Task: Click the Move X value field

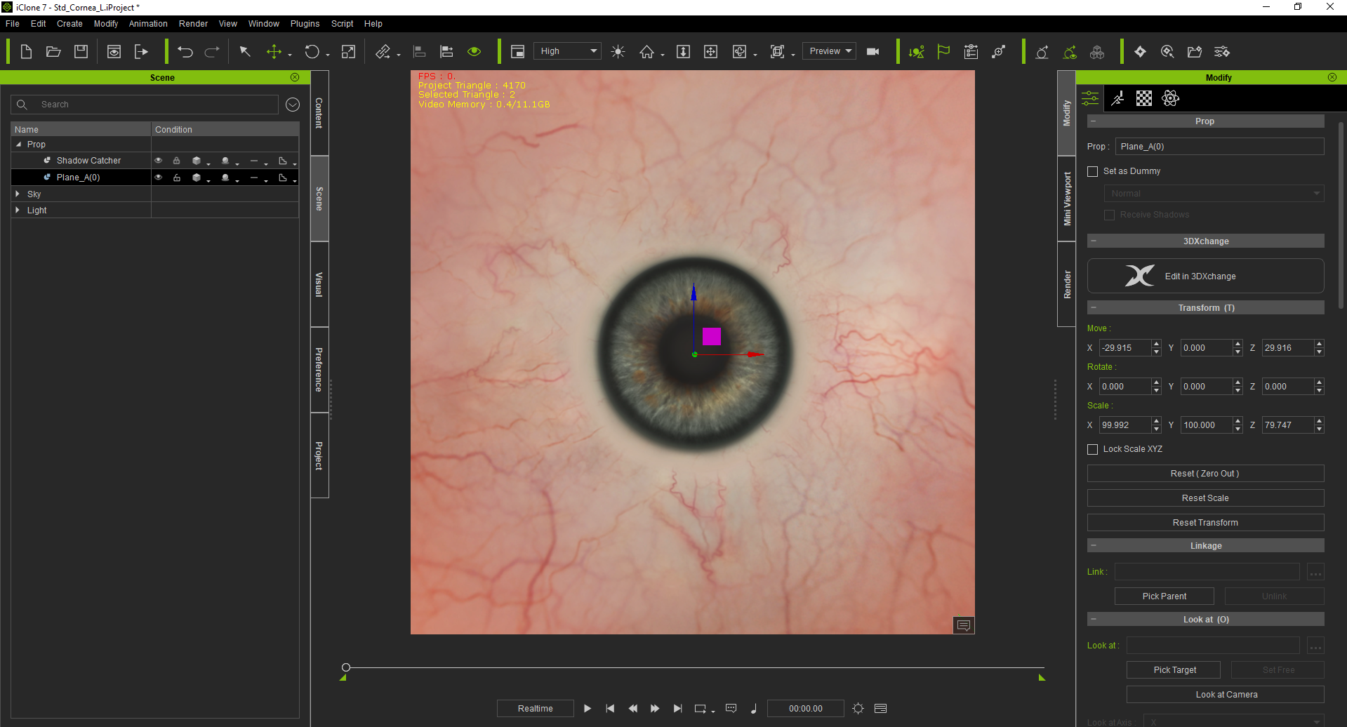Action: coord(1124,348)
